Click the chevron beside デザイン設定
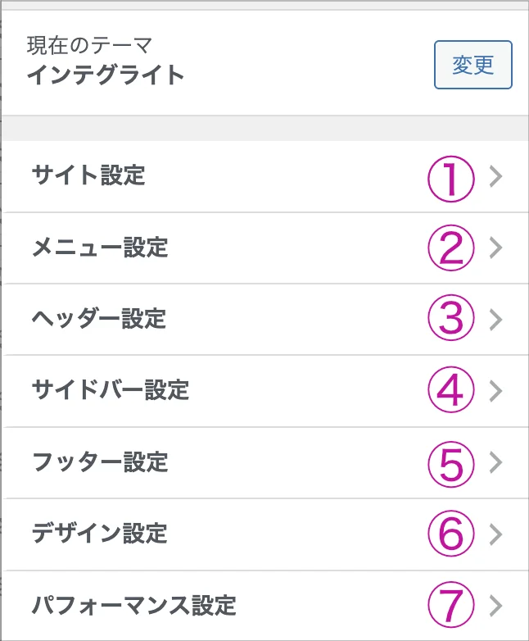The image size is (529, 641). (x=495, y=534)
